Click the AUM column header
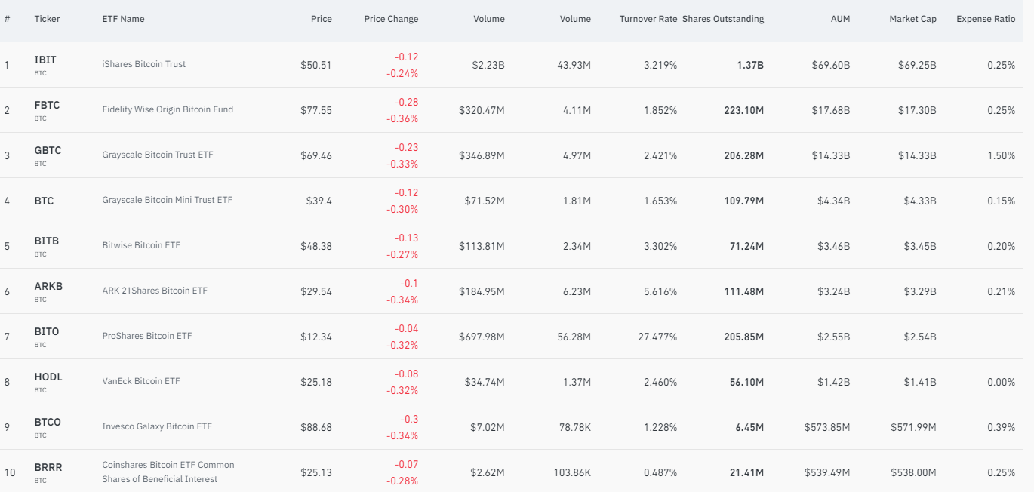1034x492 pixels. pos(840,19)
